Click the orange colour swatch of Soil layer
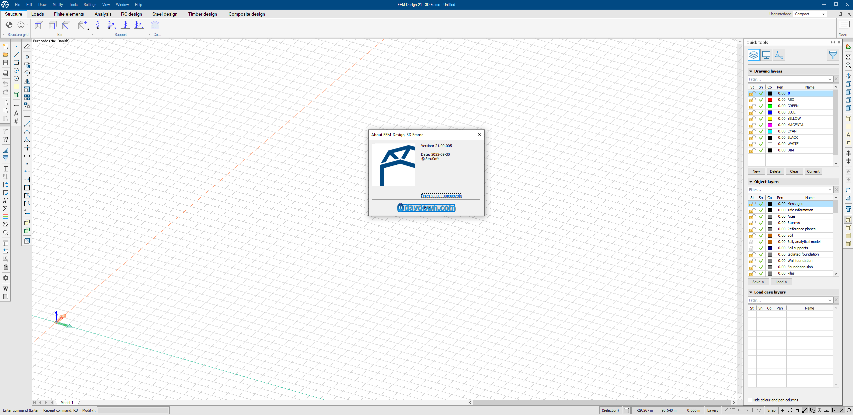Image resolution: width=853 pixels, height=415 pixels. 770,236
